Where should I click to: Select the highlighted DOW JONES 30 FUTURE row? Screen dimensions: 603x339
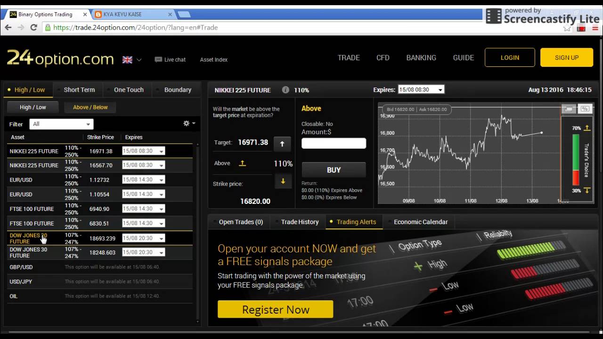tap(99, 238)
